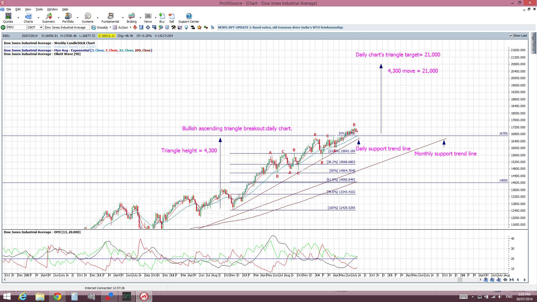The width and height of the screenshot is (537, 302).
Task: Click the Windows Start button
Action: point(7,296)
